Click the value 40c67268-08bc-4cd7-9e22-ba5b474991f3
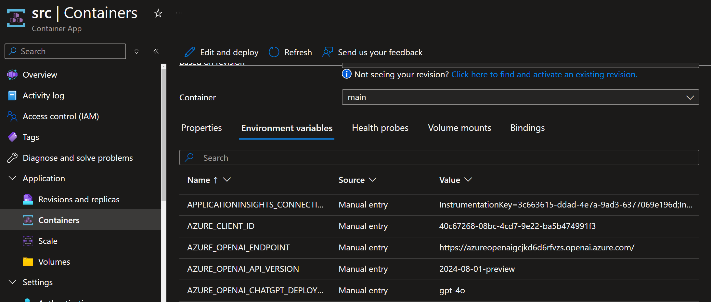 click(517, 226)
